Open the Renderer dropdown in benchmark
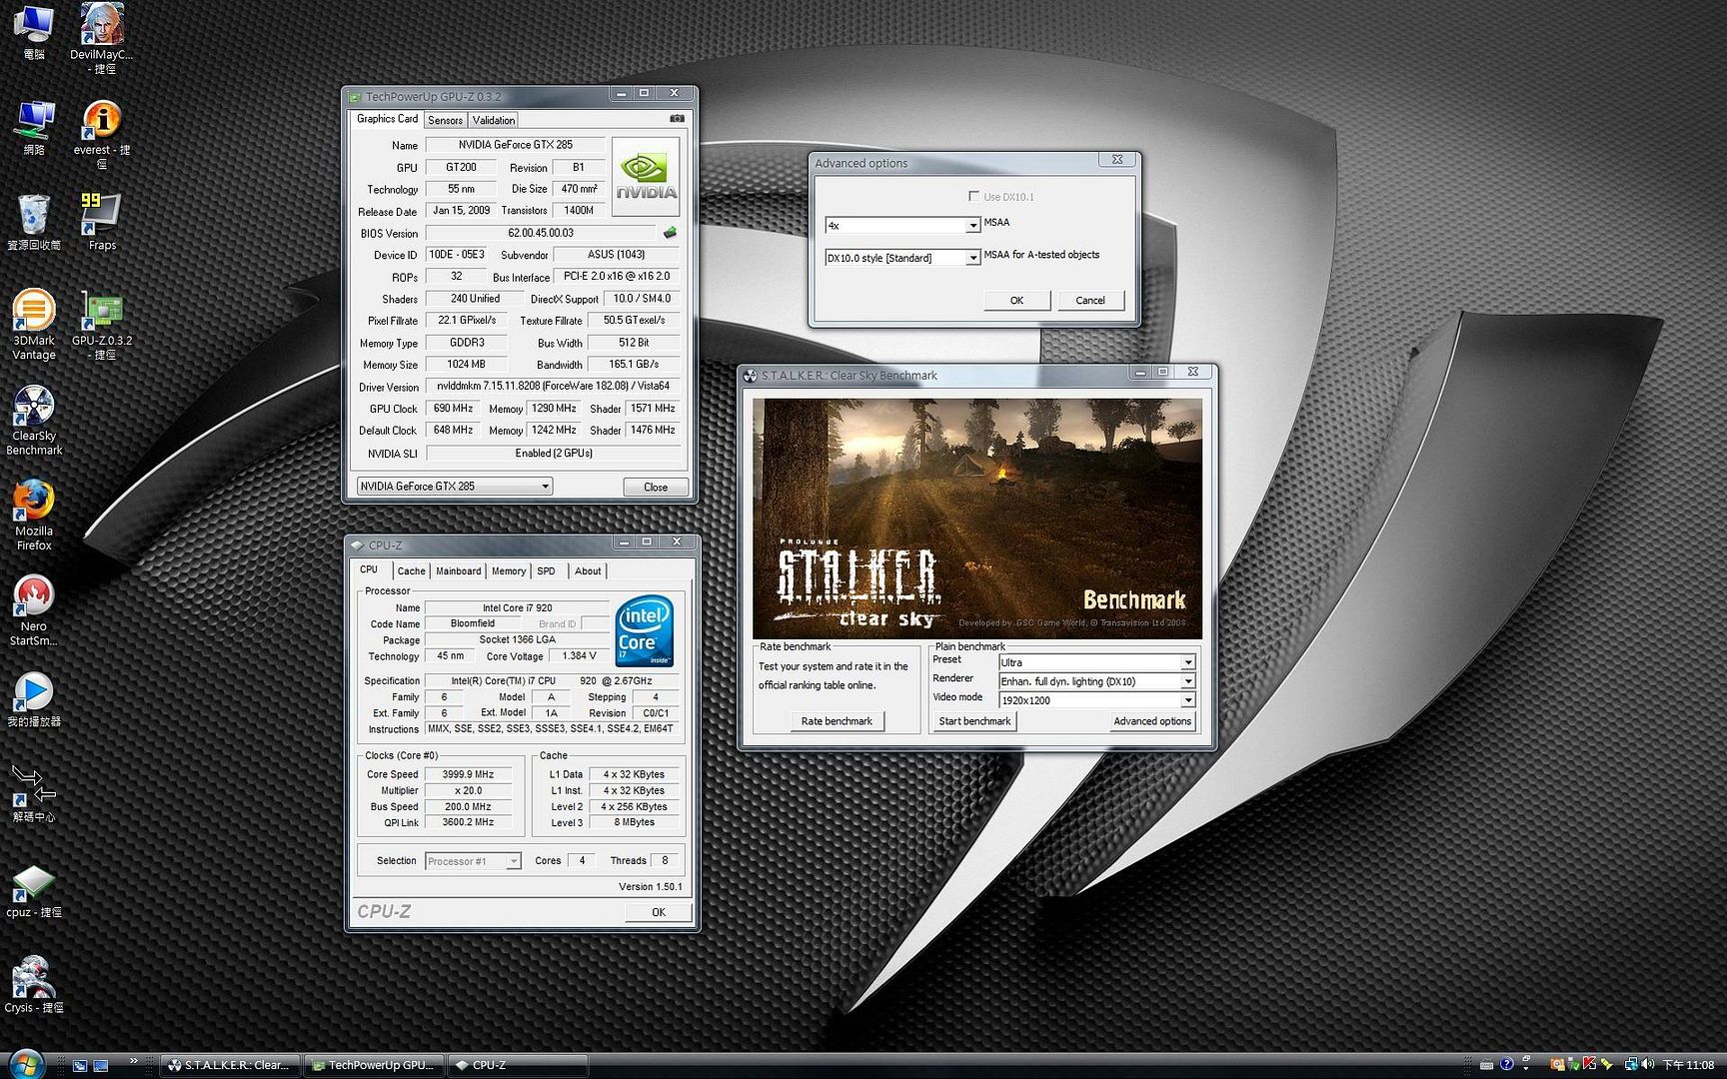This screenshot has height=1079, width=1727. coord(1096,681)
